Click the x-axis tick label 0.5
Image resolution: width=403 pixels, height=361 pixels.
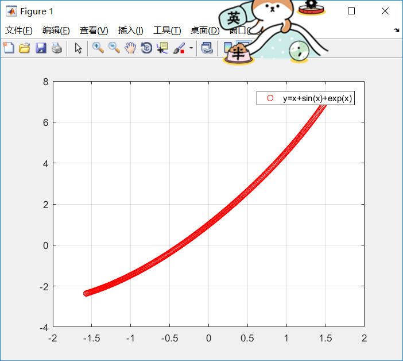(x=247, y=339)
